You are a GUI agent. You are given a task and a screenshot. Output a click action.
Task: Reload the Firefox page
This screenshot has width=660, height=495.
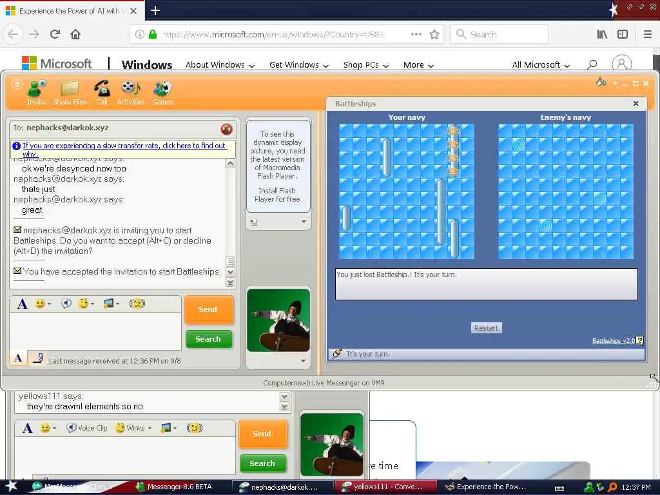click(55, 34)
